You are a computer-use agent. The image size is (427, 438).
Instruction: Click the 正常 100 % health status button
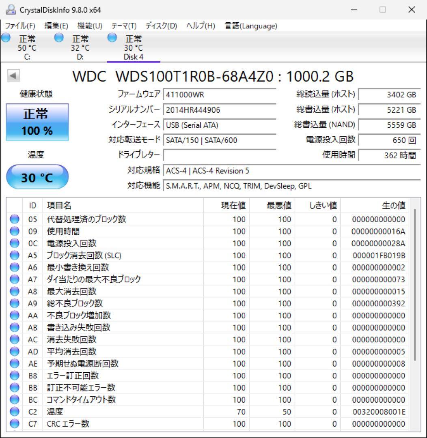click(x=37, y=122)
